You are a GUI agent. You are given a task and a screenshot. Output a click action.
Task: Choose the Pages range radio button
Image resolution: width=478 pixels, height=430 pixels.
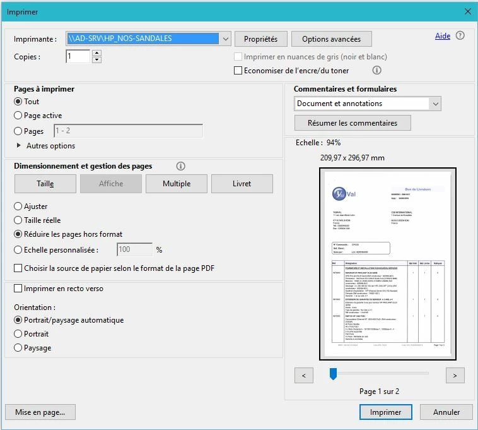(x=18, y=131)
